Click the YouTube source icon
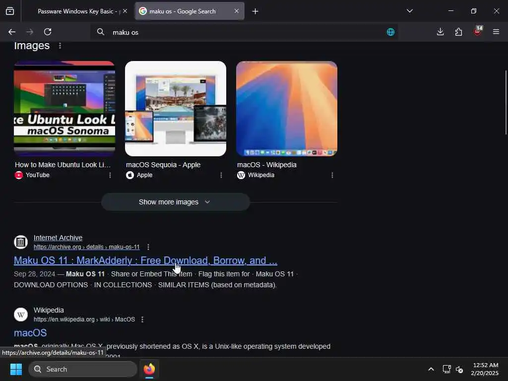The height and width of the screenshot is (381, 508). click(x=19, y=175)
